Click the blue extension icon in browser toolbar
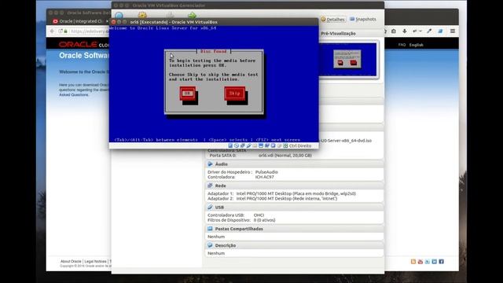This screenshot has height=283, width=503. pos(440,31)
